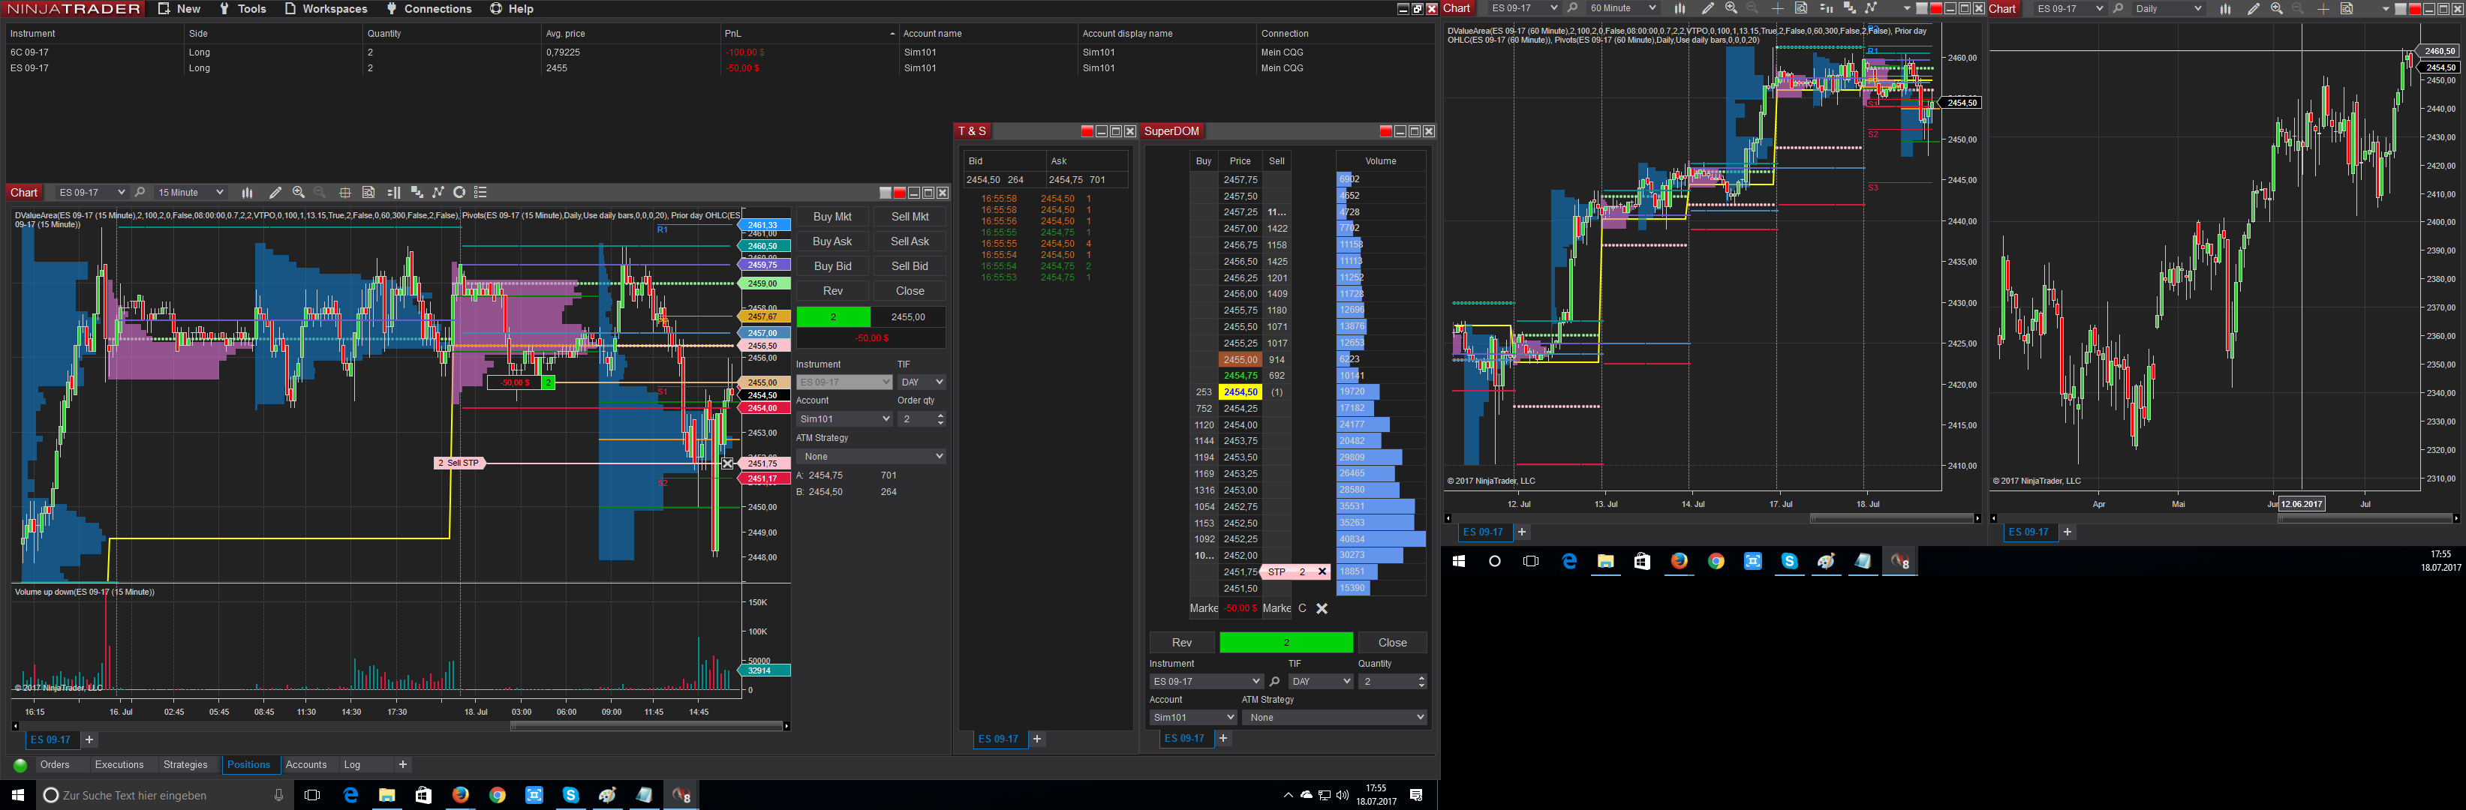Expand toolbar overflow arrow in 60 Minute chart

pos(1906,8)
